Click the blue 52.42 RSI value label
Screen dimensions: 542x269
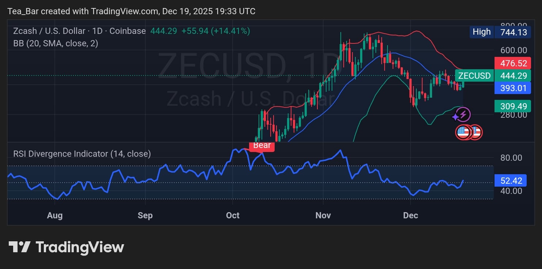point(511,180)
